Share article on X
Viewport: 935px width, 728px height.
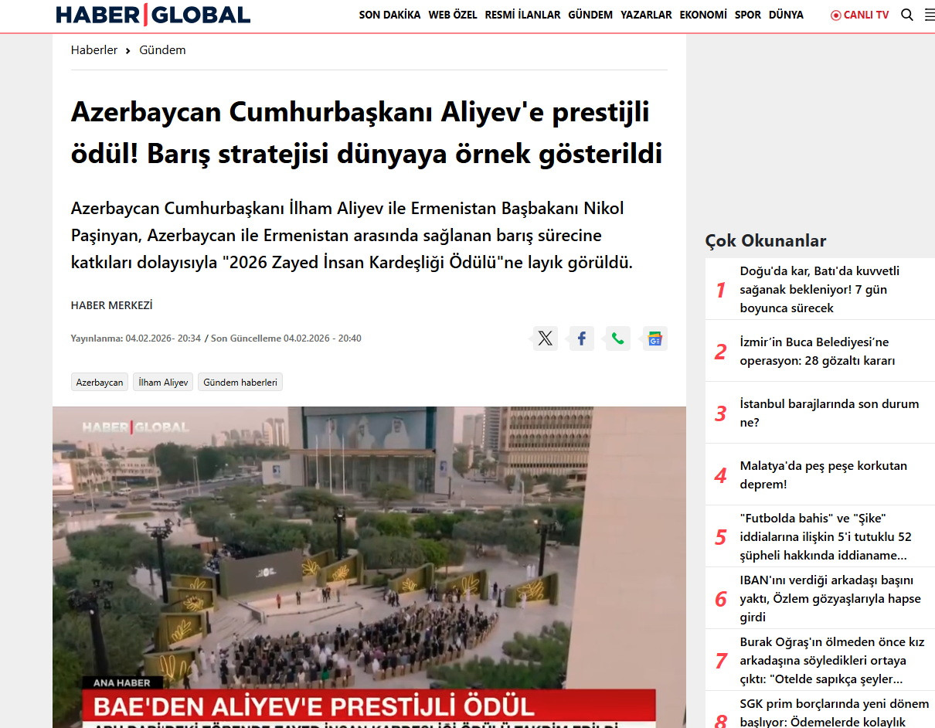(x=546, y=338)
